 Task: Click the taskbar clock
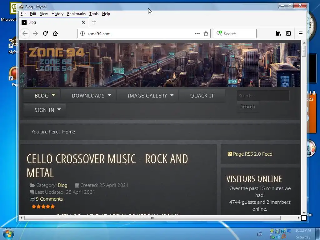(x=303, y=234)
